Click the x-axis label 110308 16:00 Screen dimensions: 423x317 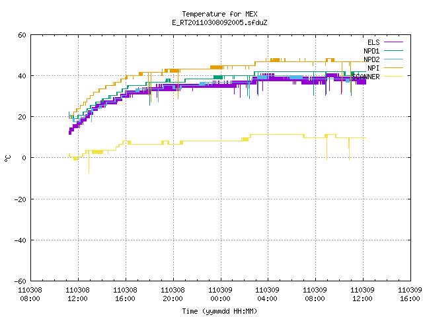tap(125, 295)
